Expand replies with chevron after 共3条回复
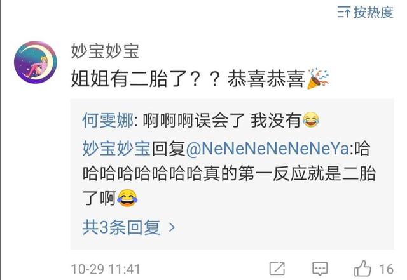Image resolution: width=407 pixels, height=280 pixels. click(172, 227)
